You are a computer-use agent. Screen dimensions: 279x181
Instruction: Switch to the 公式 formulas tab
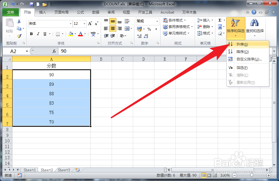[x=80, y=12]
